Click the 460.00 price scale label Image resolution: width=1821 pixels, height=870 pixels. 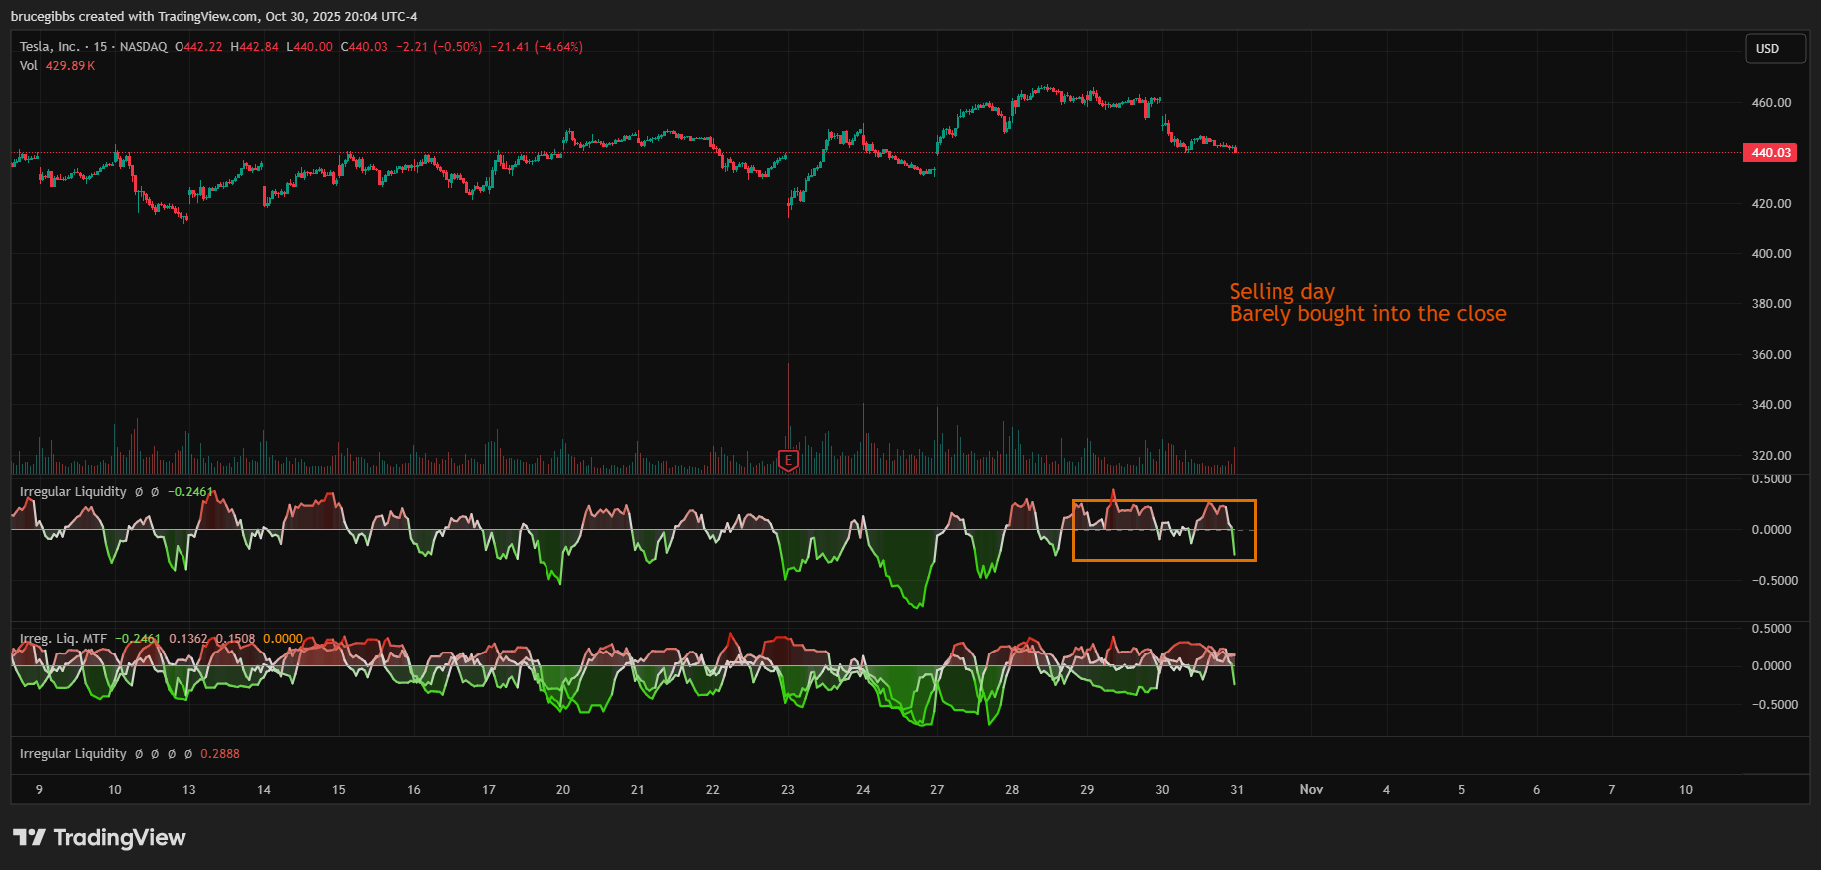coord(1771,103)
